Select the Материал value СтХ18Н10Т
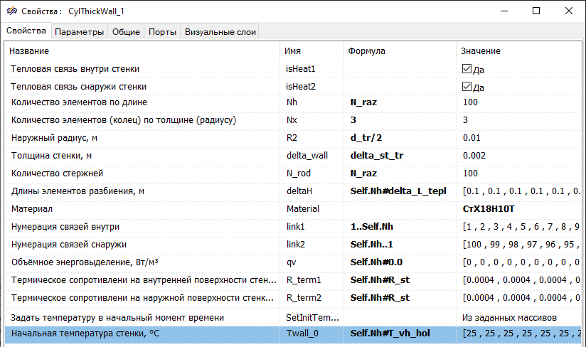 point(490,209)
